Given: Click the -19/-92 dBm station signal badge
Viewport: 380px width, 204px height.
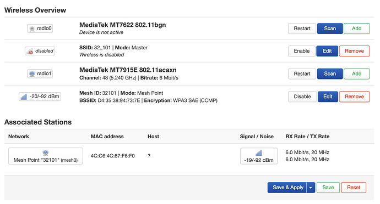Looking at the screenshot, I should [x=259, y=156].
